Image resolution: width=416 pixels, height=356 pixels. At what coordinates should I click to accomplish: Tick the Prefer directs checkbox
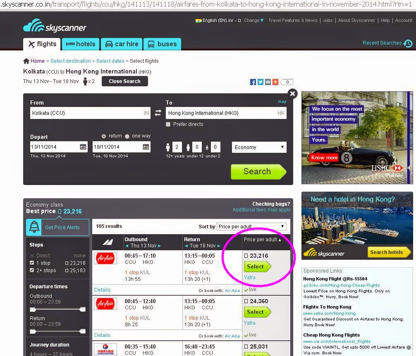[x=168, y=124]
